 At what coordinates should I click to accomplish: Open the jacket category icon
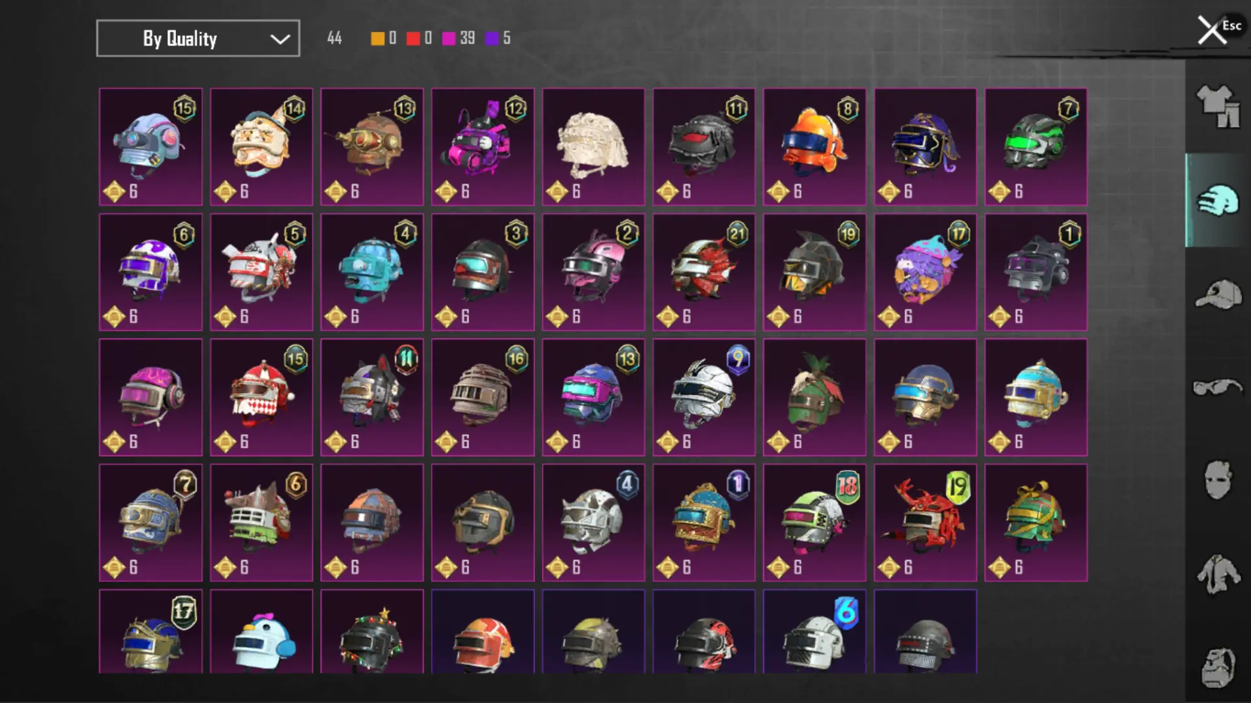click(x=1217, y=574)
